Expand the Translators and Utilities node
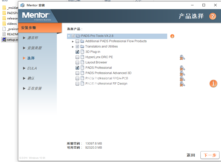 (x=73, y=47)
